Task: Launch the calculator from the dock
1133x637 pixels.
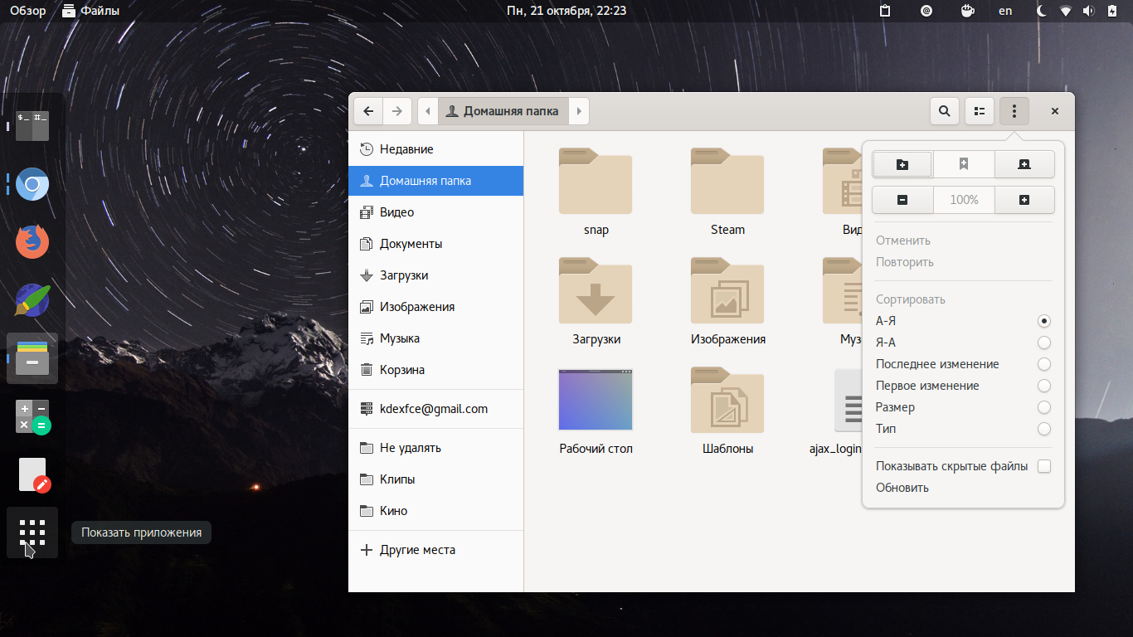Action: (32, 416)
